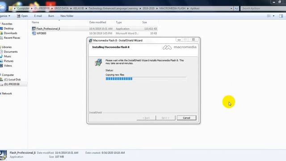The width and height of the screenshot is (286, 161).
Task: Select Network in the navigation pane
Action: pos(7,93)
